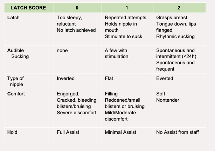Click the 'Full Assist' hold cell
Viewport: 215px width, 151px height.
click(x=68, y=132)
